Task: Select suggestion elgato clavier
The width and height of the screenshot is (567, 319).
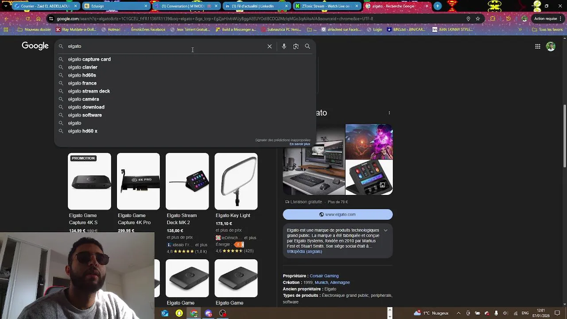Action: 185,67
